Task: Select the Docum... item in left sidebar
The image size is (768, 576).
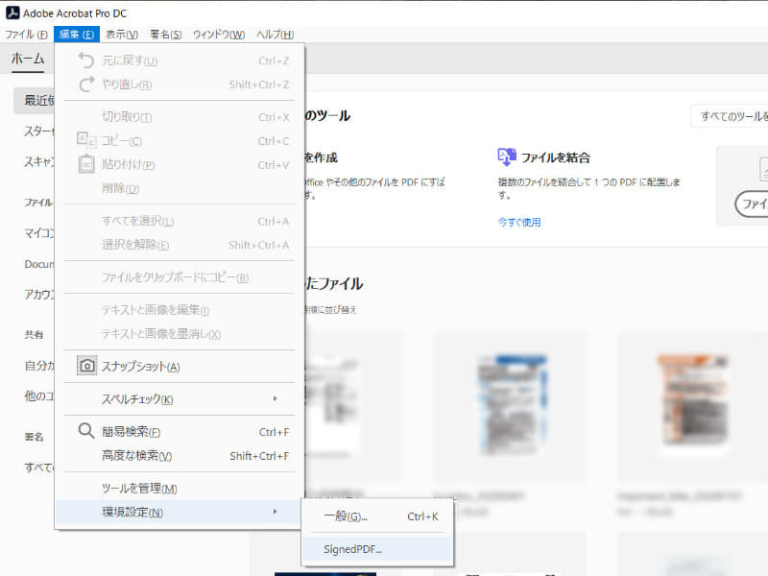Action: coord(39,264)
